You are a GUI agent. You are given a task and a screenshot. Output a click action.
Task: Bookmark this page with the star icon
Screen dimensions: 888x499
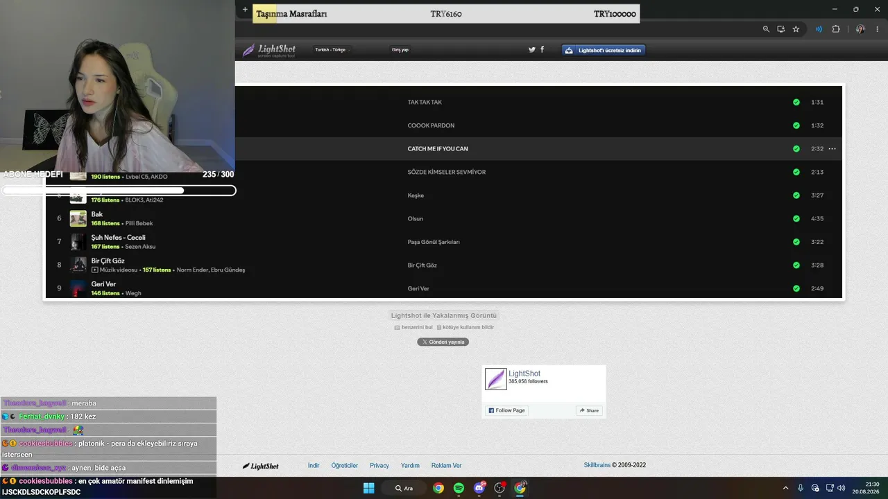click(x=796, y=29)
